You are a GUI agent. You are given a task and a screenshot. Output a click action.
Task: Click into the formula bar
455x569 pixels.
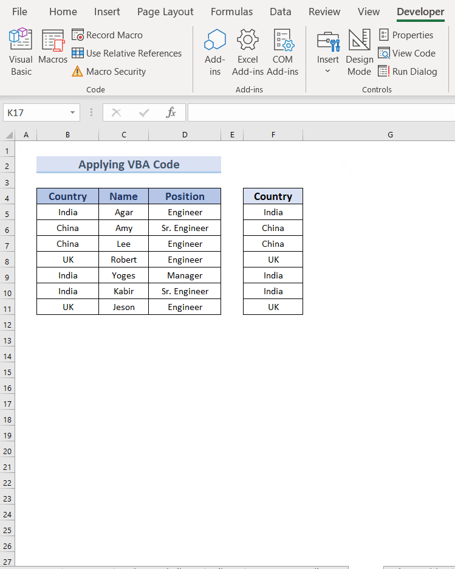pos(321,113)
